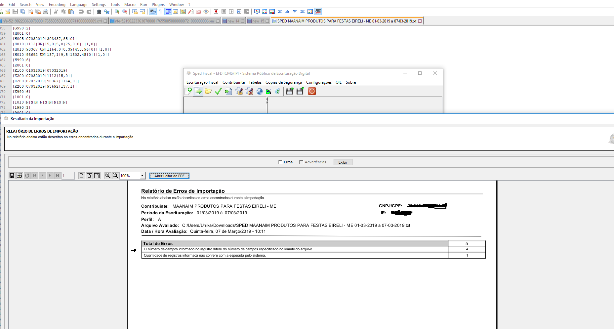Image resolution: width=614 pixels, height=329 pixels.
Task: Click Abrir Leitor de PDF button
Action: 169,176
